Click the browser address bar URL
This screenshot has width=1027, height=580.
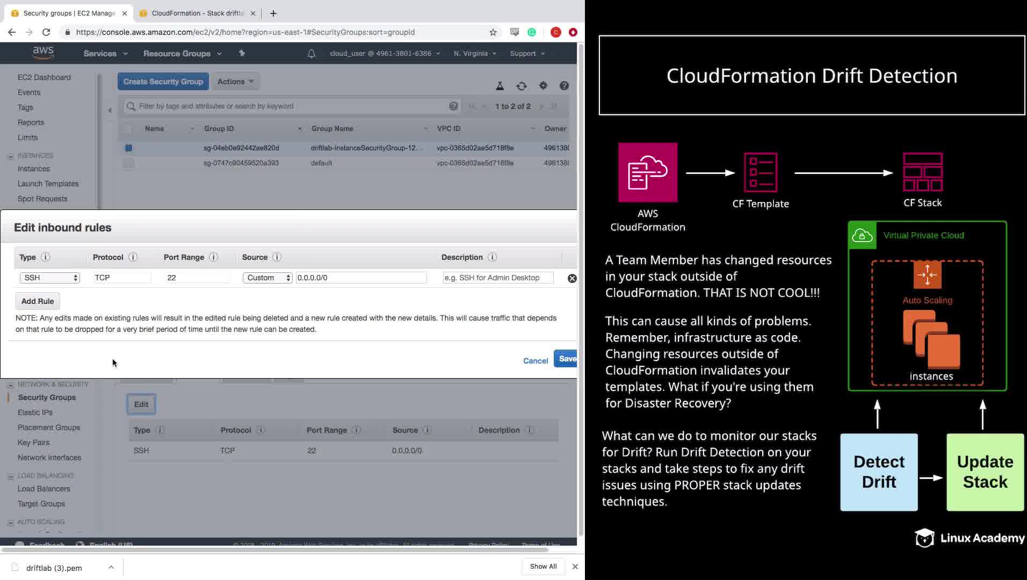(245, 32)
